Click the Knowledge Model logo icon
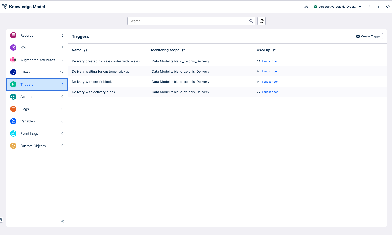The height and width of the screenshot is (235, 392). [5, 7]
